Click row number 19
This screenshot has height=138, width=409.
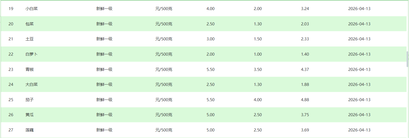11,9
